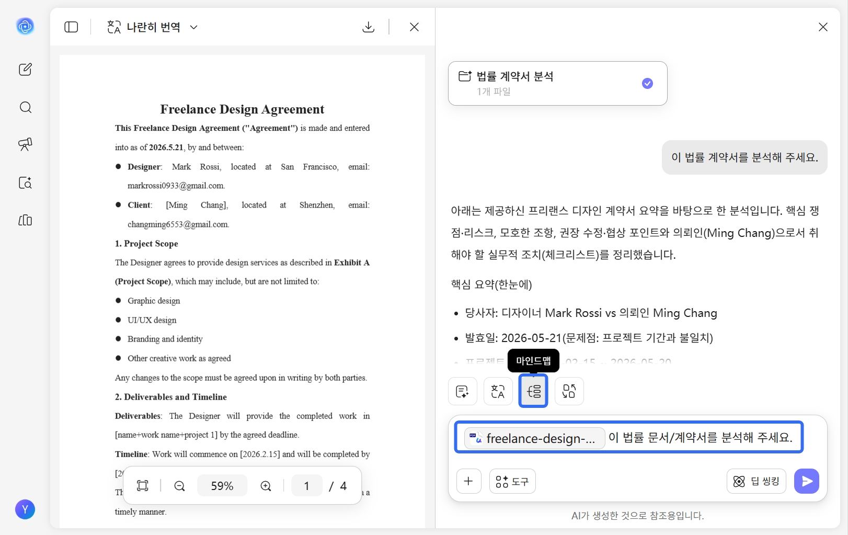848x535 pixels.
Task: Toggle 딥 씽킹 deep thinking mode
Action: 755,481
